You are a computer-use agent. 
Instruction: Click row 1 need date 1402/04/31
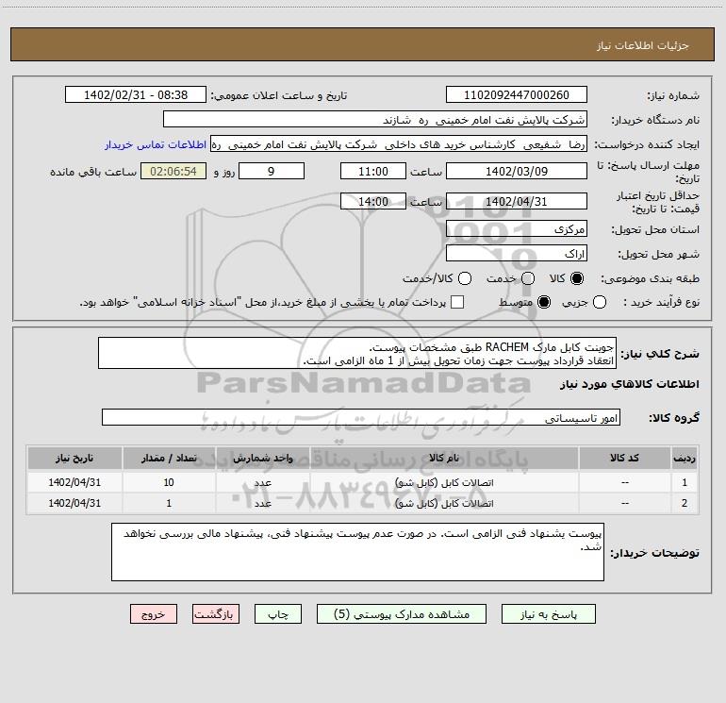[74, 482]
